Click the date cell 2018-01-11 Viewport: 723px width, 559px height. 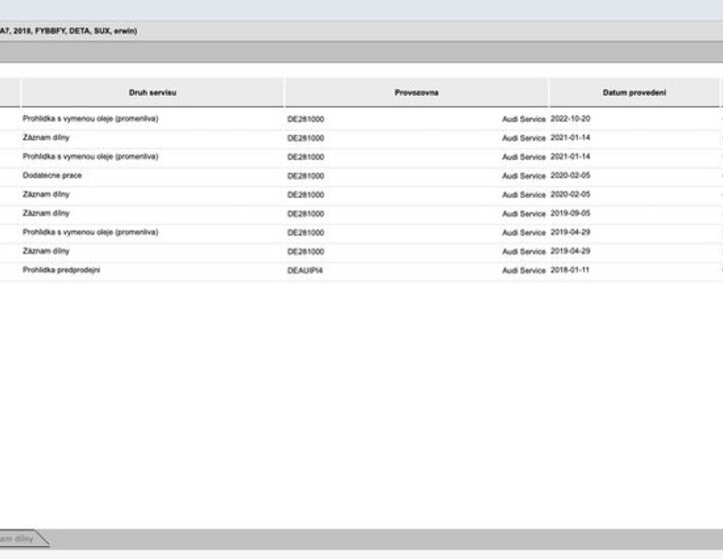pos(570,270)
